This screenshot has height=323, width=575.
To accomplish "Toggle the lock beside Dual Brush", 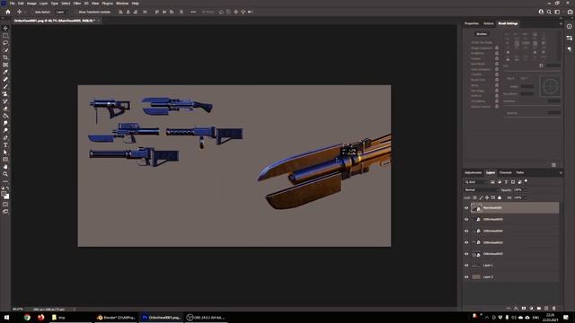I will [497, 64].
